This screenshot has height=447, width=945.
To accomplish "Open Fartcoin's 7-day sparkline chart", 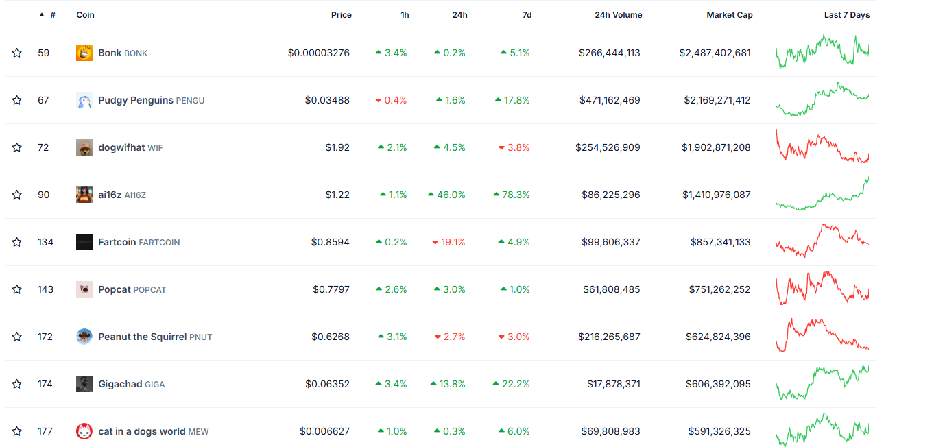I will coord(823,241).
